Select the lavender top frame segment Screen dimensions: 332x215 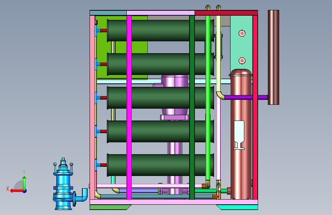pos(160,13)
